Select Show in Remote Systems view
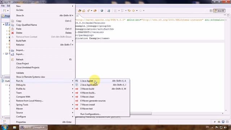 point(43,77)
